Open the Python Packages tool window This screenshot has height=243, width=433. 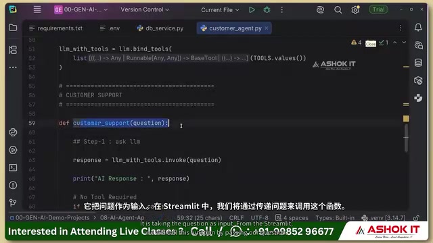(x=418, y=80)
